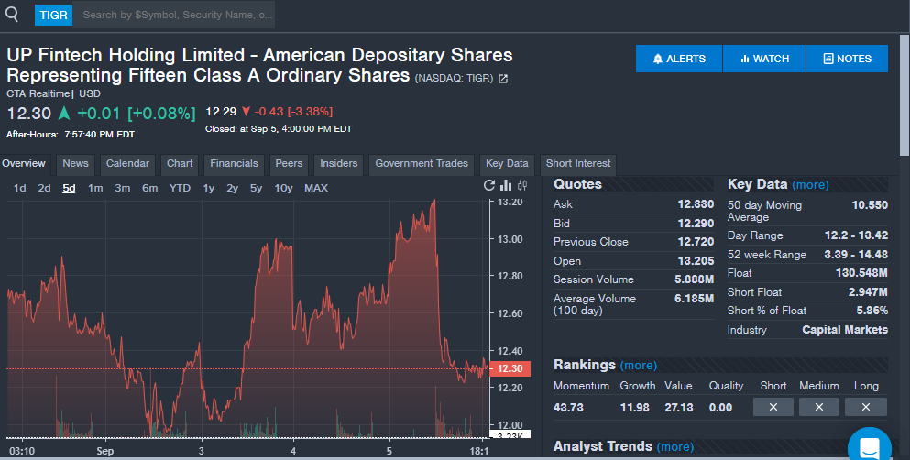Screen dimensions: 910x460
Task: Click Short % of Float 5.86%
Action: [872, 311]
